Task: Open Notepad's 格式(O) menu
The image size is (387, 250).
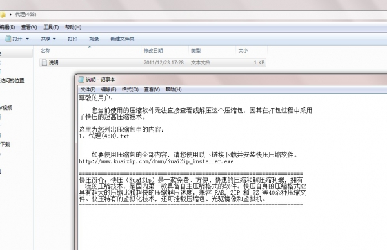Action: click(x=130, y=89)
